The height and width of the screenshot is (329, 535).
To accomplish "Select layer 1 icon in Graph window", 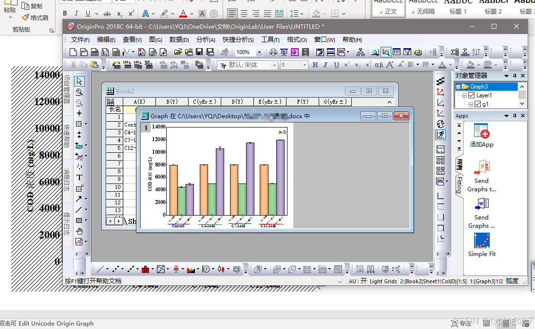I will [146, 128].
